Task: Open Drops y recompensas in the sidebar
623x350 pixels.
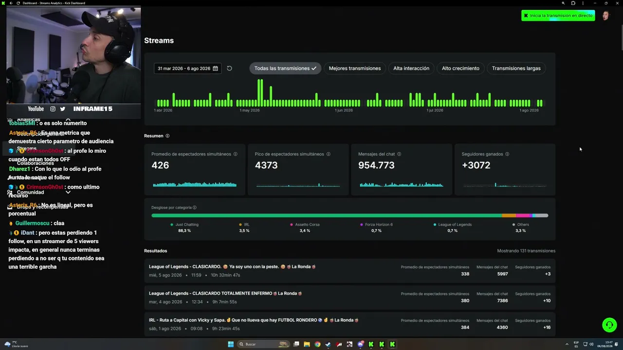Action: [42, 207]
